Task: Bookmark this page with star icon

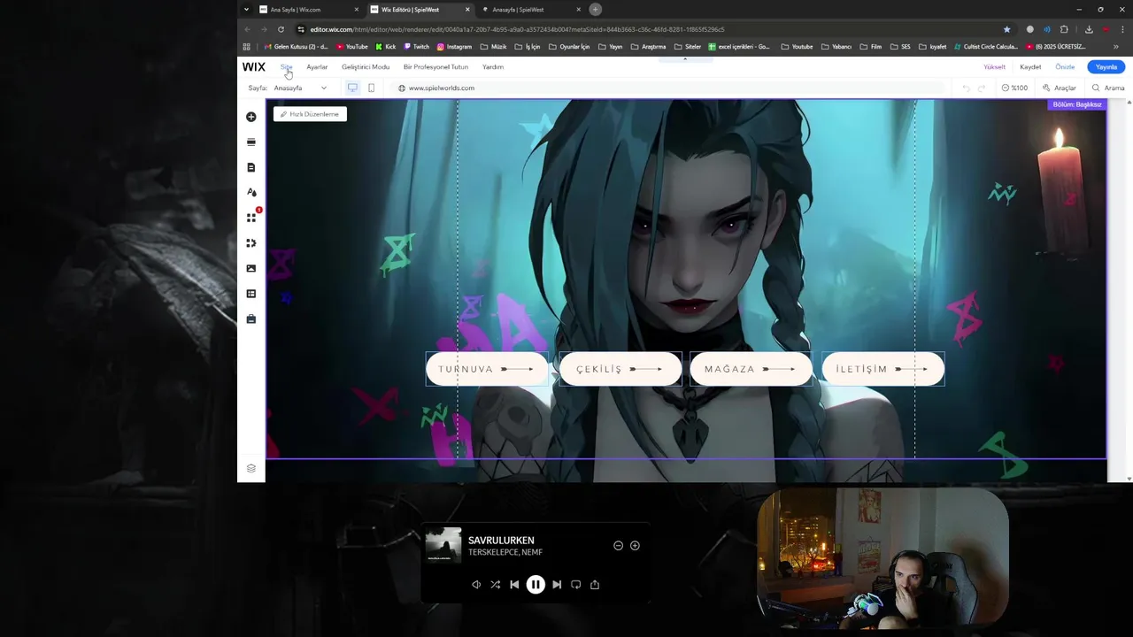Action: coord(1006,29)
